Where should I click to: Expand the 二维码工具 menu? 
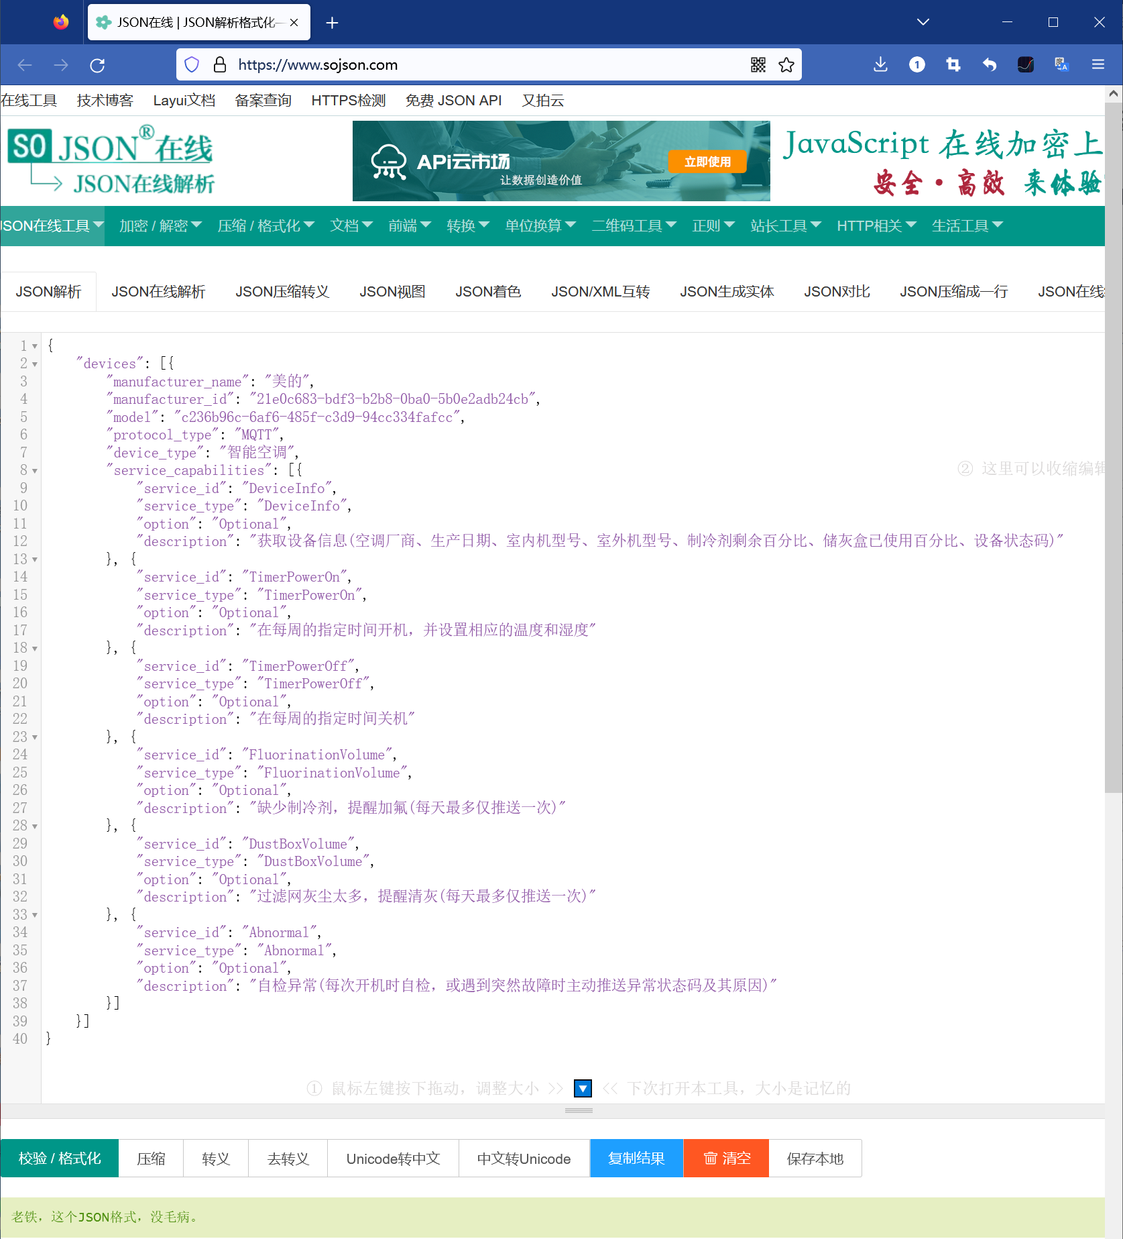pyautogui.click(x=634, y=226)
